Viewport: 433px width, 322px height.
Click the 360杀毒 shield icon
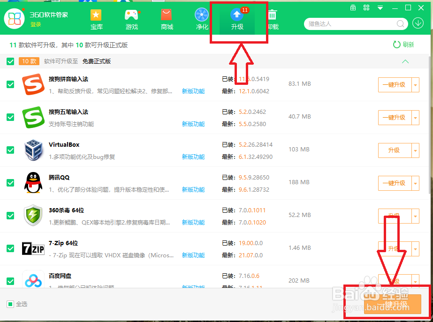33,216
